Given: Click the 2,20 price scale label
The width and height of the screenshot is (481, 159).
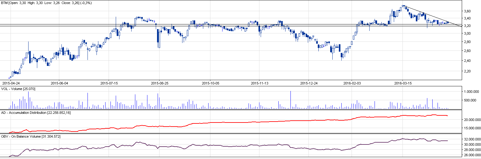Looking at the screenshot, I should click(467, 71).
